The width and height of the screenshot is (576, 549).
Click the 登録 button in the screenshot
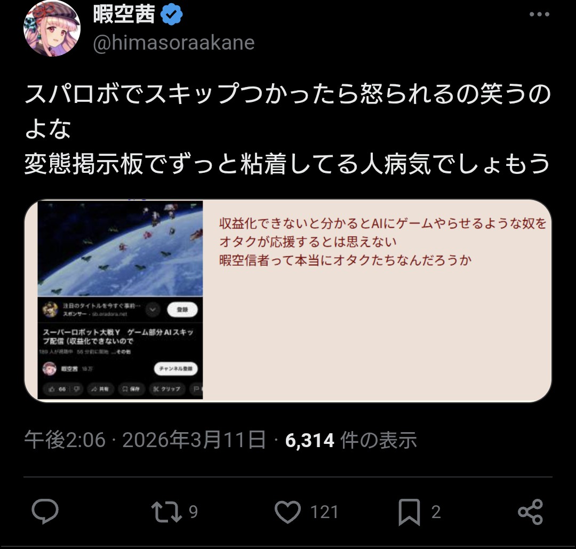pos(182,310)
